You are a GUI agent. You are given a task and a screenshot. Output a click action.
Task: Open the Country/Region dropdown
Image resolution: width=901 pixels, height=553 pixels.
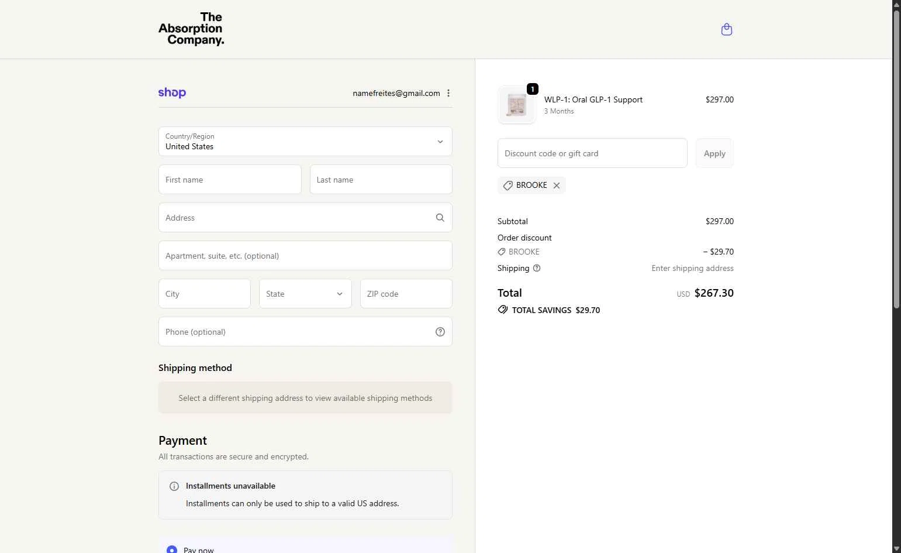click(x=305, y=142)
